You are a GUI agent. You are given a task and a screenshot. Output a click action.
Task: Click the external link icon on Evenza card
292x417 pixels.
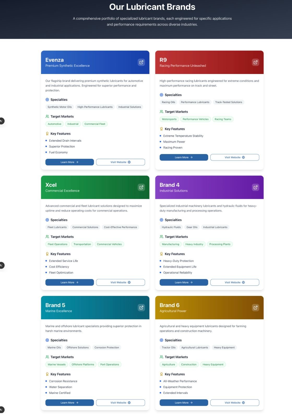tap(141, 62)
